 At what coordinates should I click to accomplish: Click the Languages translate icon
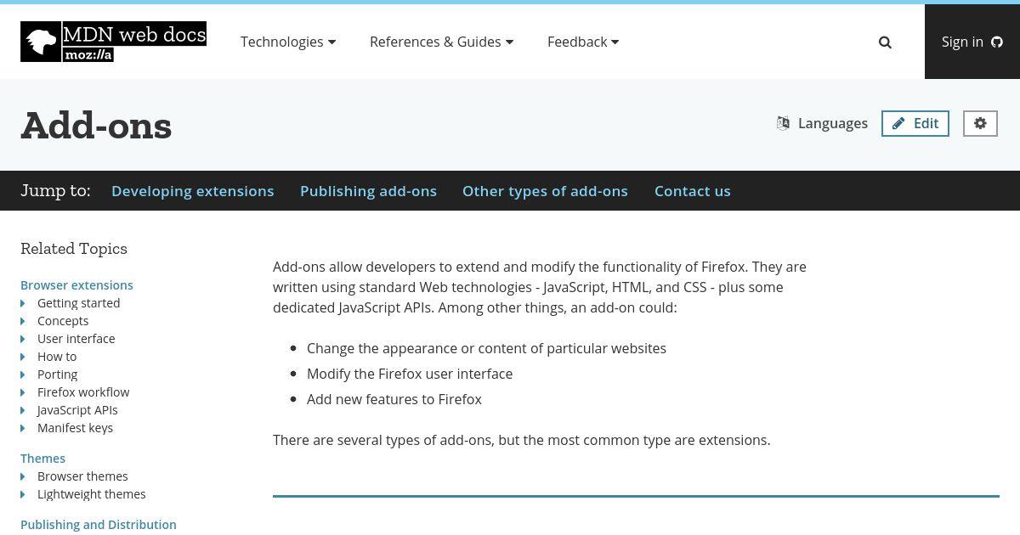coord(783,123)
